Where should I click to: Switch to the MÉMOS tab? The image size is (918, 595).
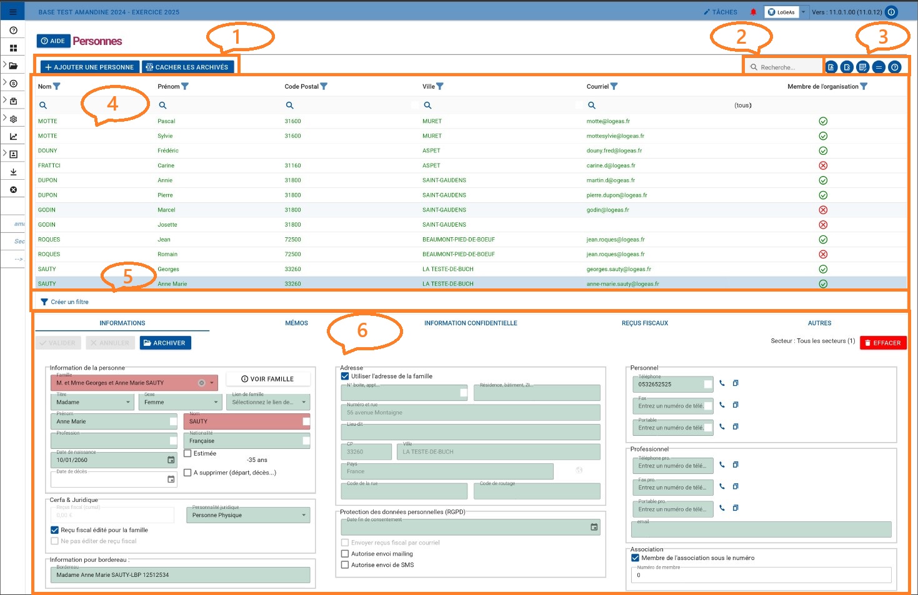[x=296, y=323]
